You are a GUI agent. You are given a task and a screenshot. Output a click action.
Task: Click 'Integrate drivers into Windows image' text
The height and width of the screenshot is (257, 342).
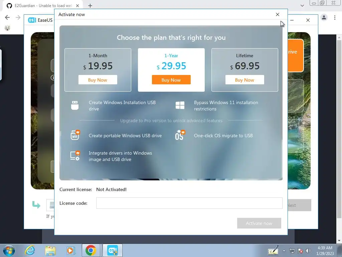[120, 156]
